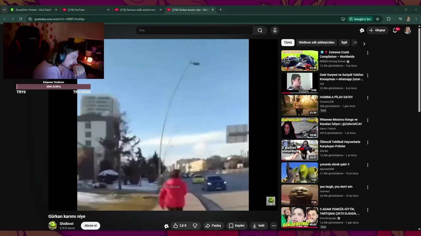Subscribe with the Abone ol button

point(90,226)
